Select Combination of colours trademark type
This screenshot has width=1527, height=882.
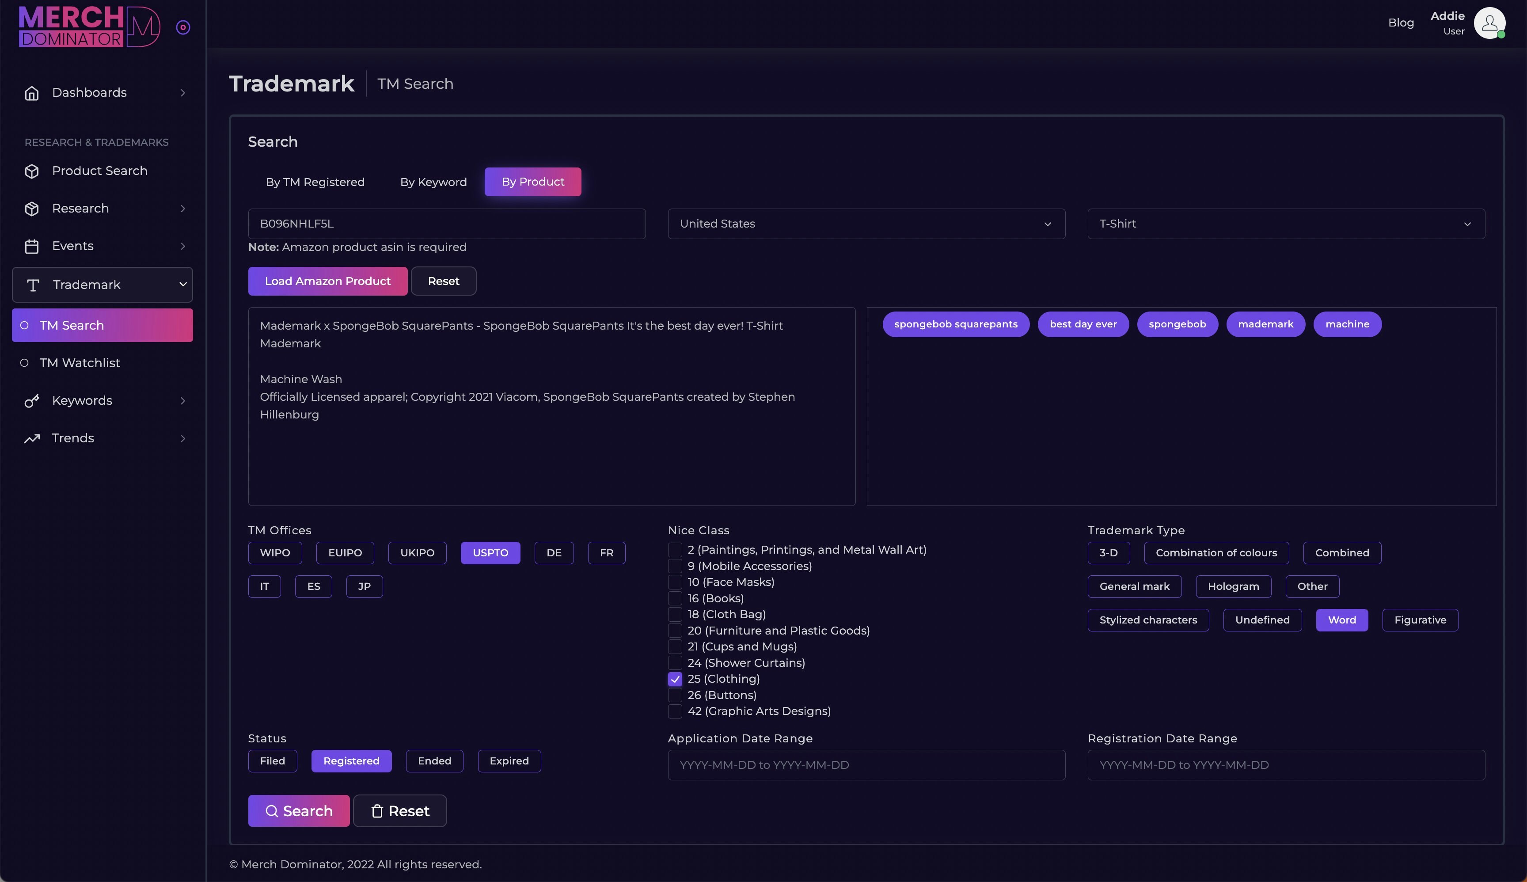click(x=1216, y=553)
